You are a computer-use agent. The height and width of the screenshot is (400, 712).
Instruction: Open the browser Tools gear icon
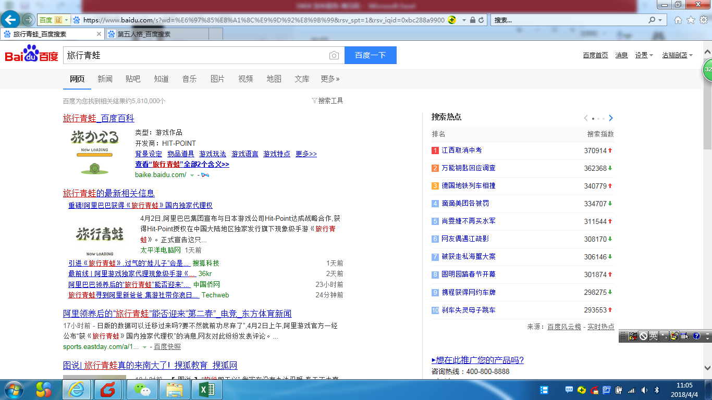704,20
